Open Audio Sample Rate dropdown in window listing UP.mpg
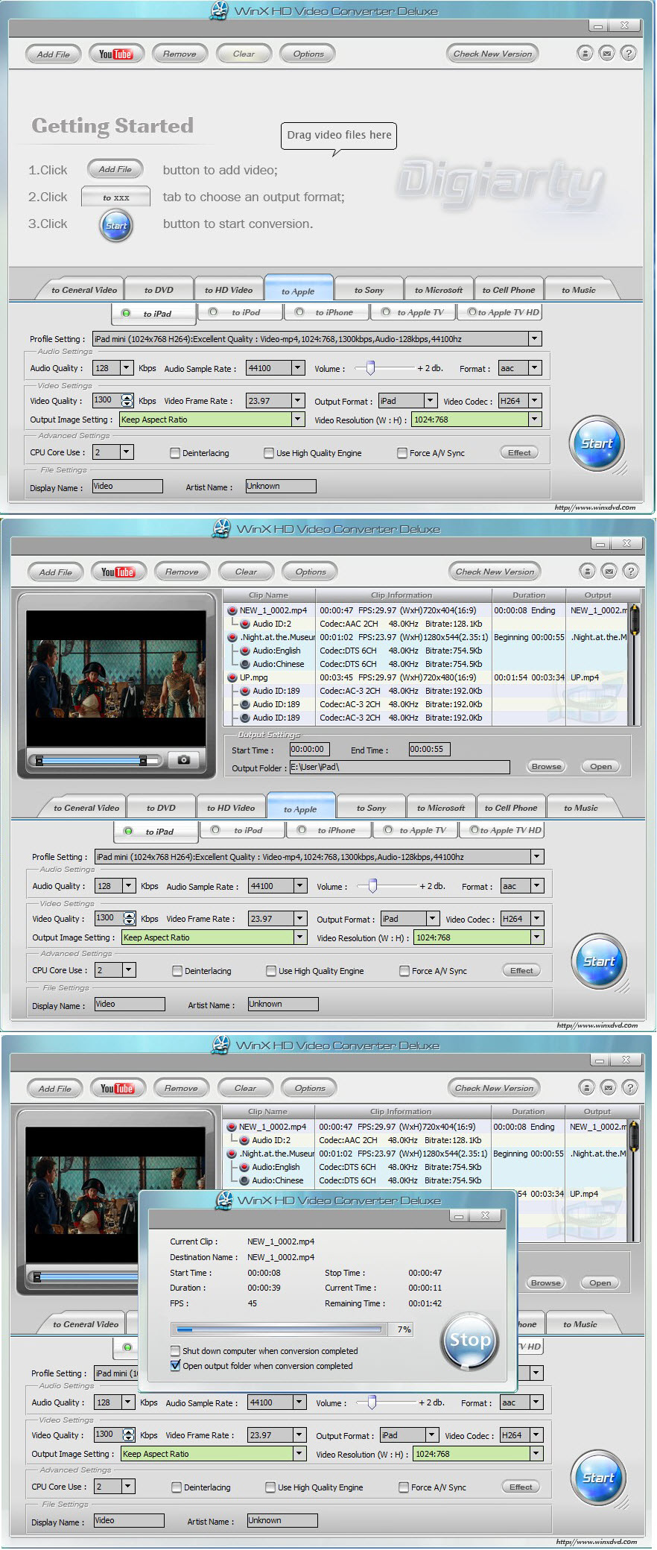Image resolution: width=657 pixels, height=1550 pixels. (300, 885)
